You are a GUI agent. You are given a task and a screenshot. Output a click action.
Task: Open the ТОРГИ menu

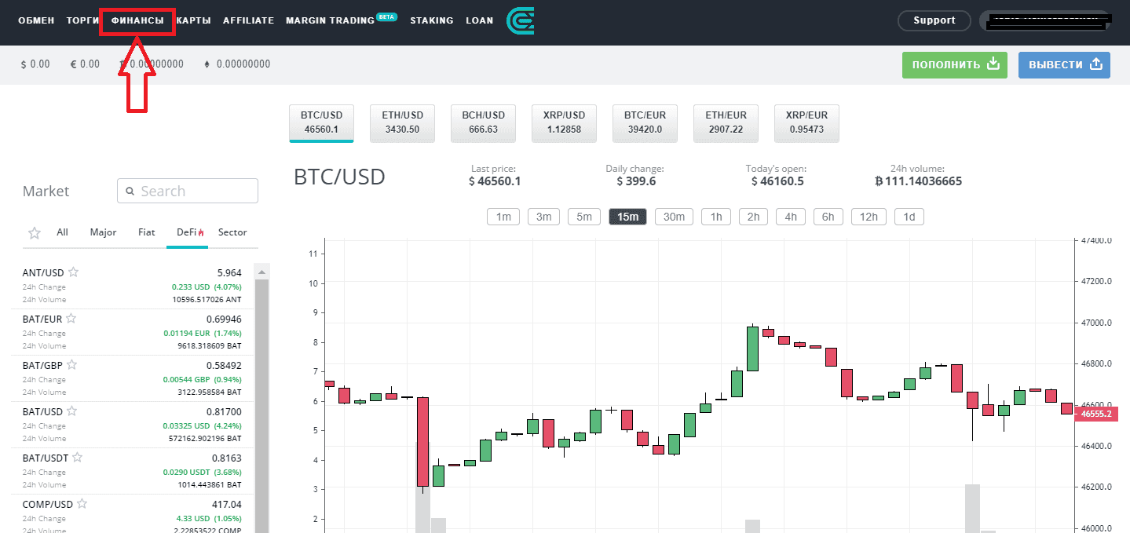(82, 20)
